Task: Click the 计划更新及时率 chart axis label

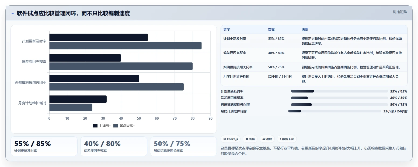Action: (34, 41)
